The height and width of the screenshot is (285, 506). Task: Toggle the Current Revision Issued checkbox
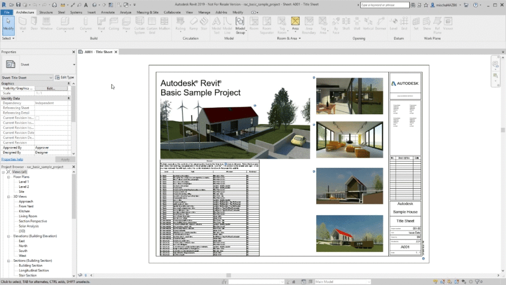tap(37, 118)
